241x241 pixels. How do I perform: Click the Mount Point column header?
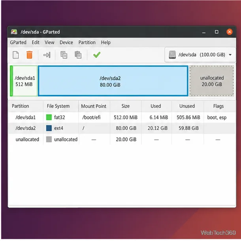tap(94, 106)
